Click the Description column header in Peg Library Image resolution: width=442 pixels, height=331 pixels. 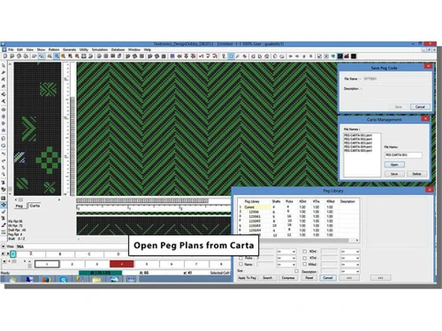(347, 201)
